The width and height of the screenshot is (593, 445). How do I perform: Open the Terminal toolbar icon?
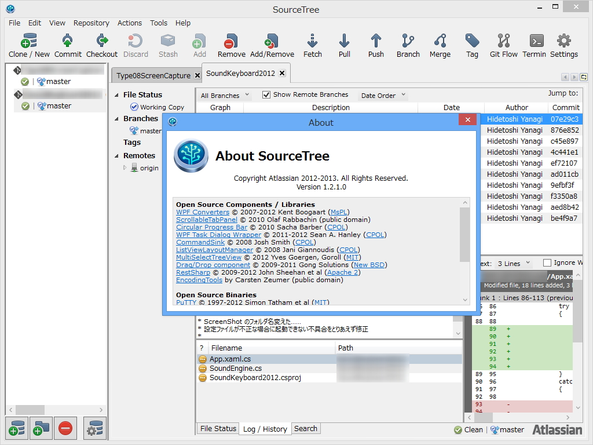(x=534, y=45)
